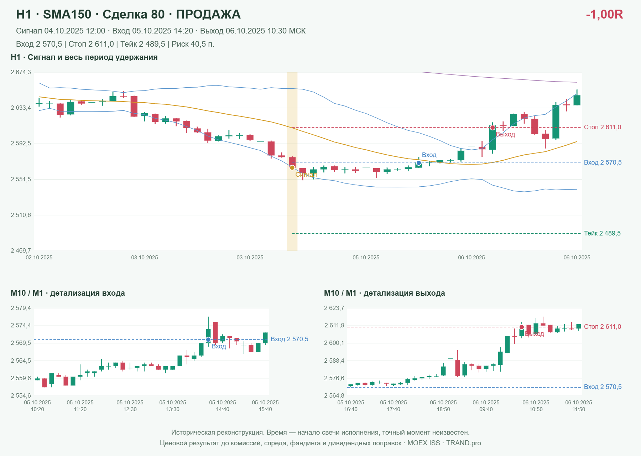Click heading 'H1 · Сигнал и весь период удержания'
The height and width of the screenshot is (456, 641).
(x=84, y=57)
